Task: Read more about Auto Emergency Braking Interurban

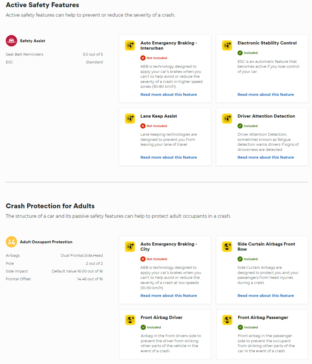Action: click(168, 94)
